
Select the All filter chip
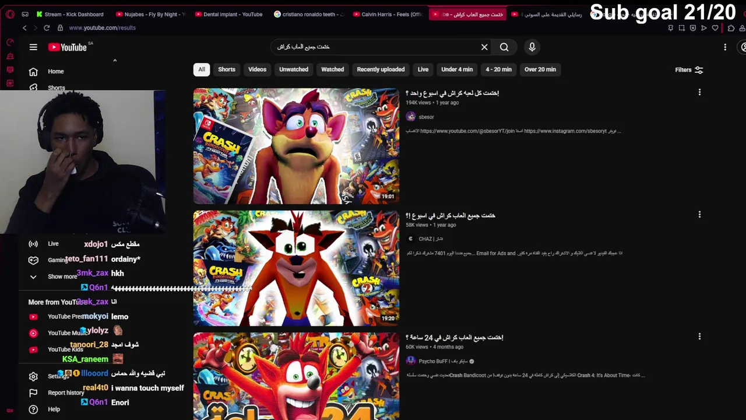(202, 69)
